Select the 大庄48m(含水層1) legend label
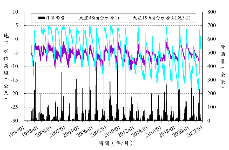Image resolution: width=229 pixels, height=150 pixels. [x=99, y=18]
